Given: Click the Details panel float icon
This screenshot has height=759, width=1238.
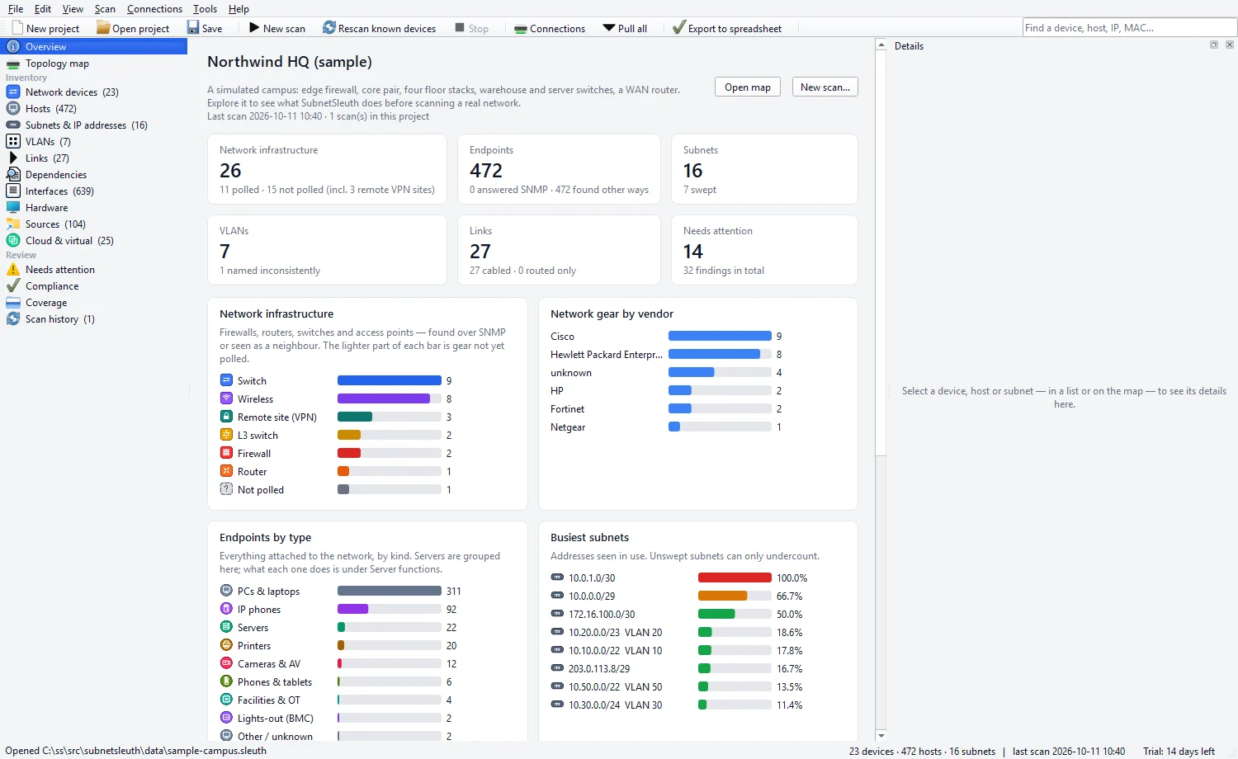Looking at the screenshot, I should [x=1214, y=45].
